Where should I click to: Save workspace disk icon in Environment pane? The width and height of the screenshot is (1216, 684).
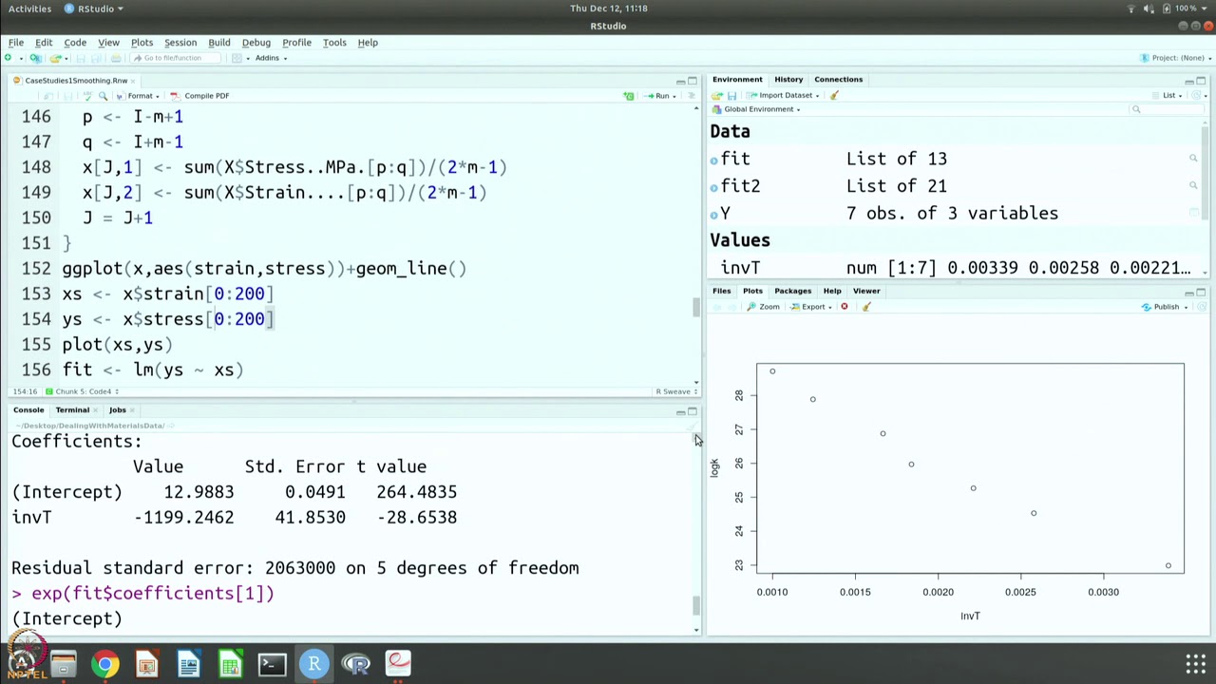731,95
